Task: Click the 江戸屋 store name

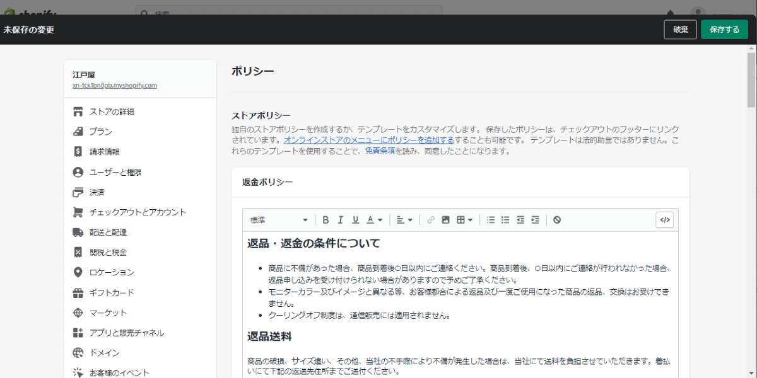Action: (x=84, y=74)
